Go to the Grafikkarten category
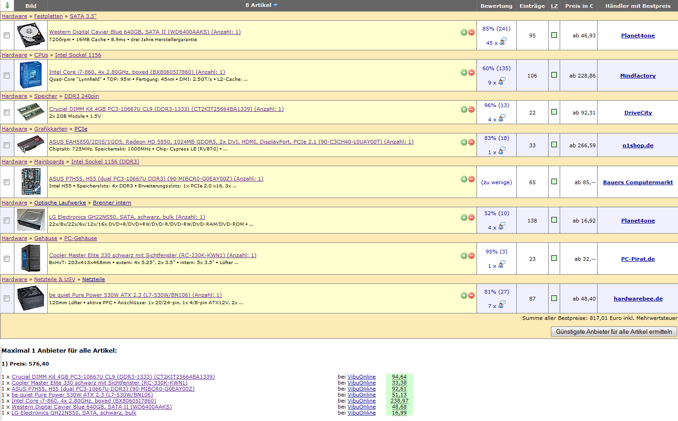678x421 pixels. click(51, 129)
